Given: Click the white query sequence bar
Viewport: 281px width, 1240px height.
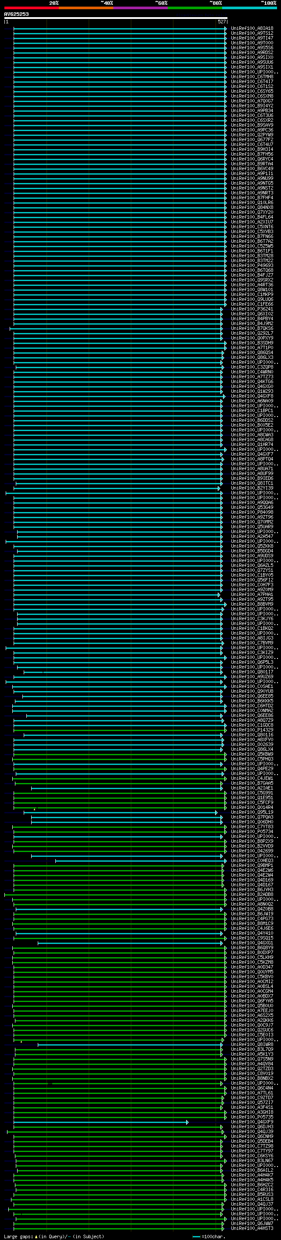Looking at the screenshot, I should 116,18.
